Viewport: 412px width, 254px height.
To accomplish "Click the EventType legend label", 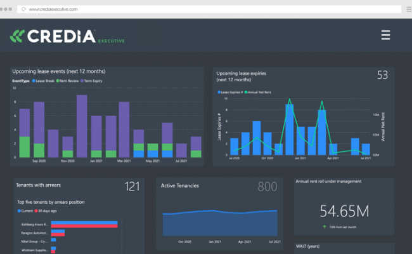I will click(21, 81).
